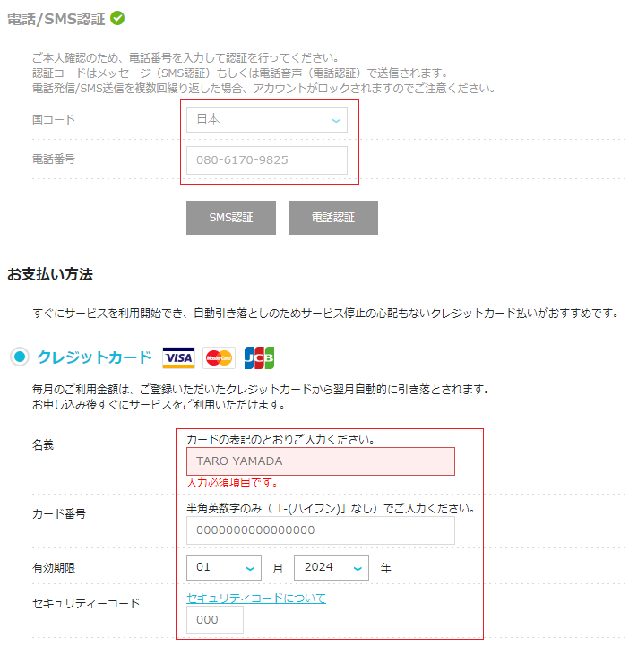629x646 pixels.
Task: Open the 国コード dropdown showing 日本
Action: pos(266,119)
